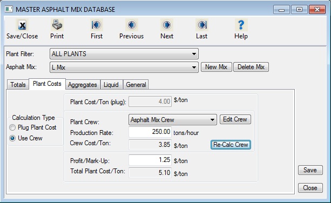Jump to the First record
This screenshot has width=331, height=203.
pos(97,25)
